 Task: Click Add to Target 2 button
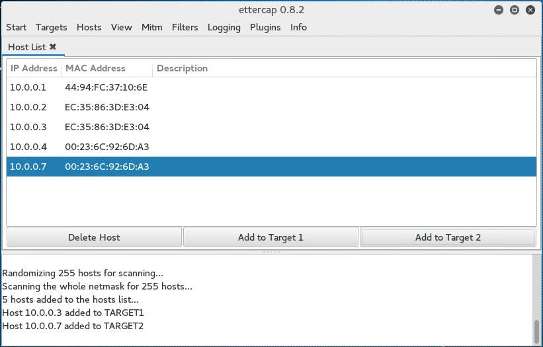click(x=448, y=237)
